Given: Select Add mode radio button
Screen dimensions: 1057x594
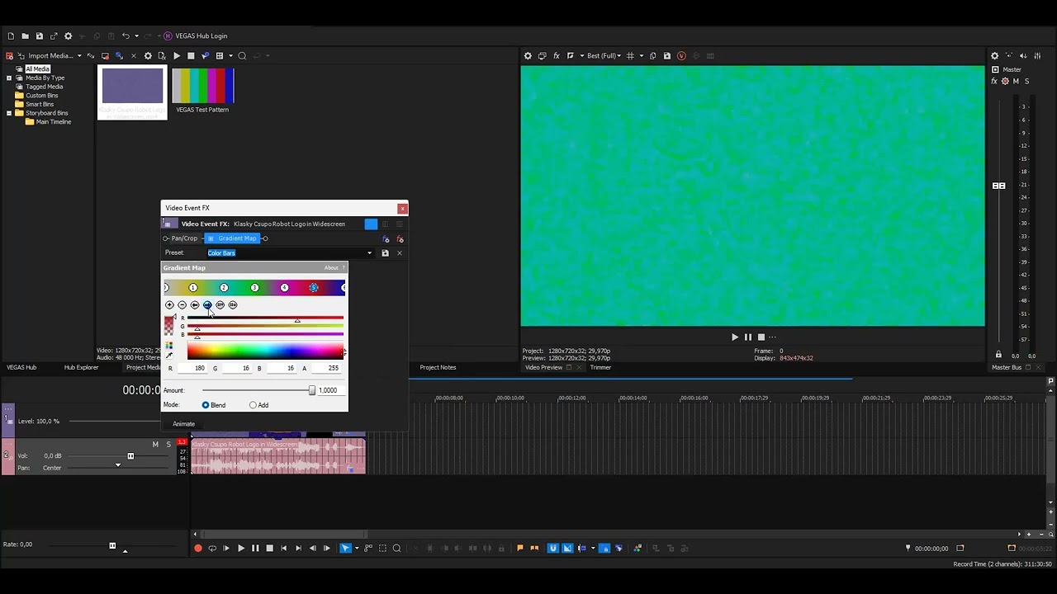Looking at the screenshot, I should click(253, 405).
